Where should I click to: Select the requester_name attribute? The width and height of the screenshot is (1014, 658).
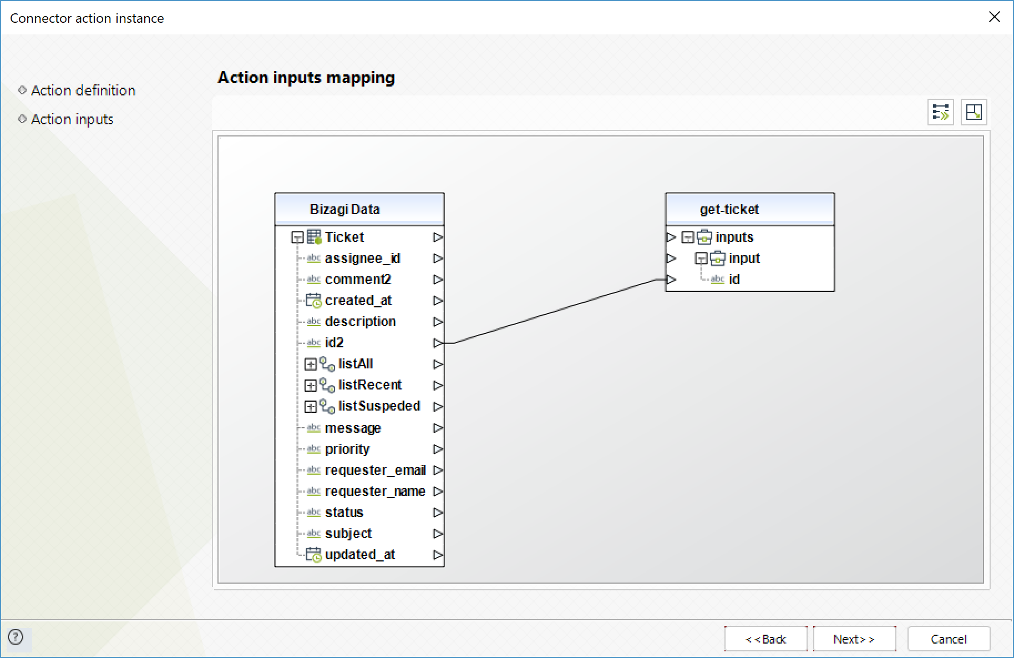[375, 491]
